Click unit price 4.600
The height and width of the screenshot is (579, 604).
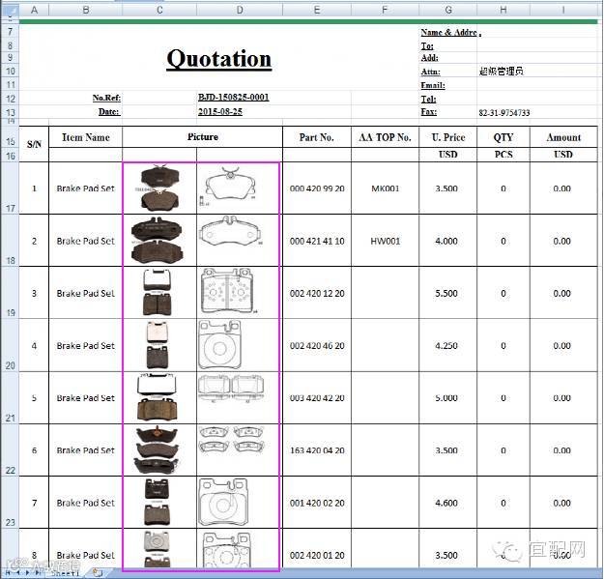point(446,503)
